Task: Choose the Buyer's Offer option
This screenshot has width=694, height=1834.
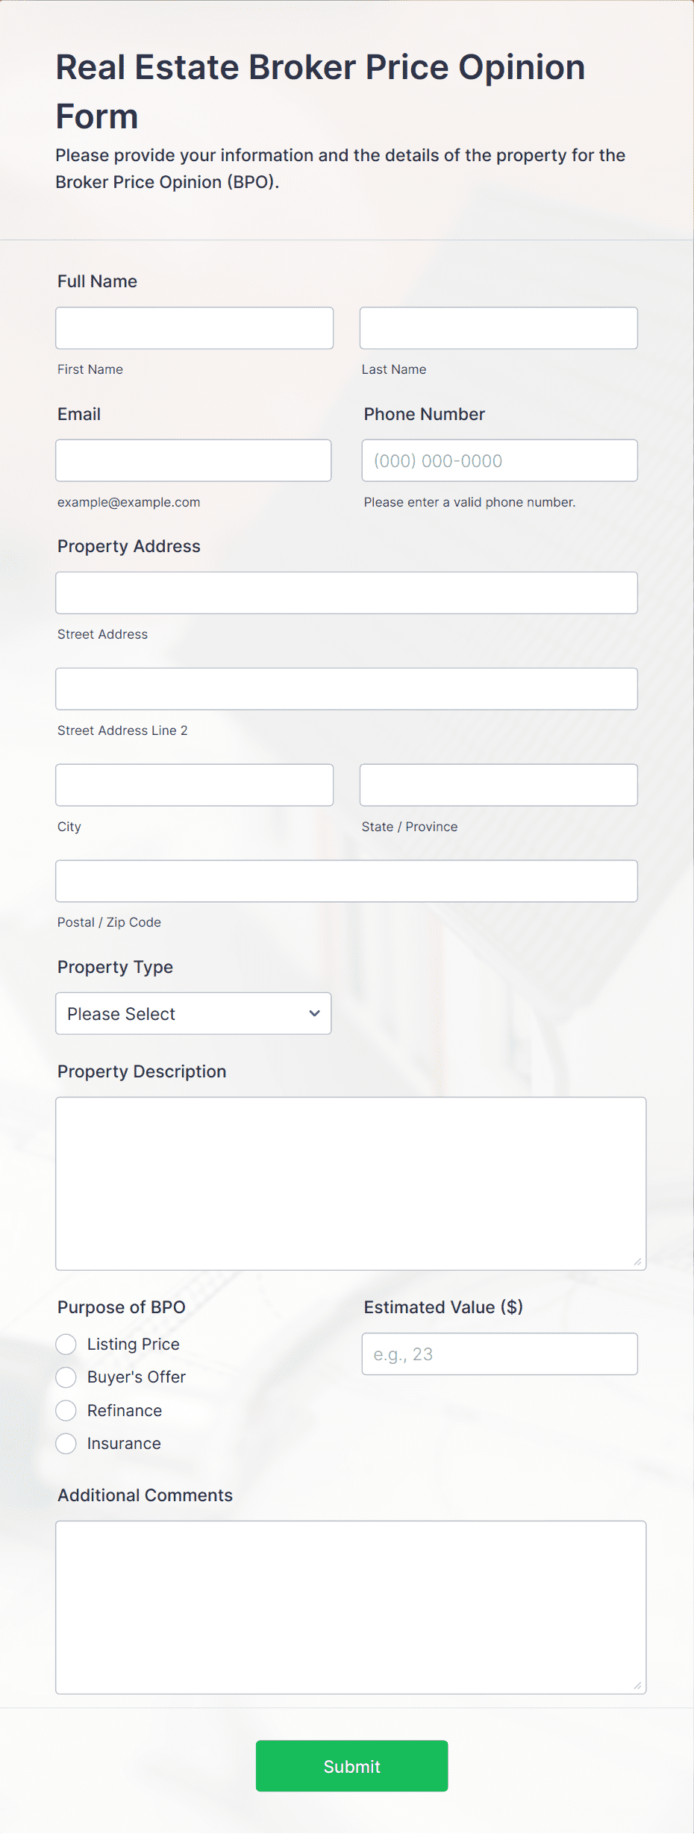Action: (66, 1377)
